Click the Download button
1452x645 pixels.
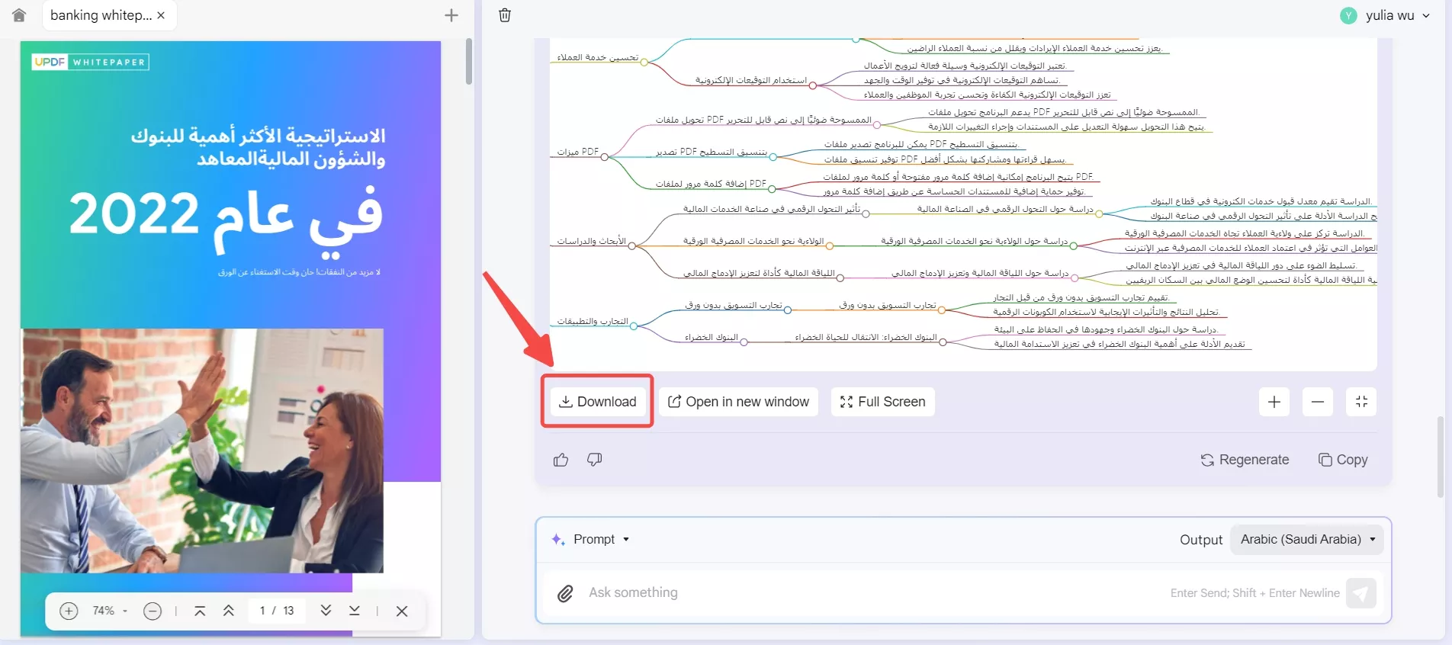(598, 402)
